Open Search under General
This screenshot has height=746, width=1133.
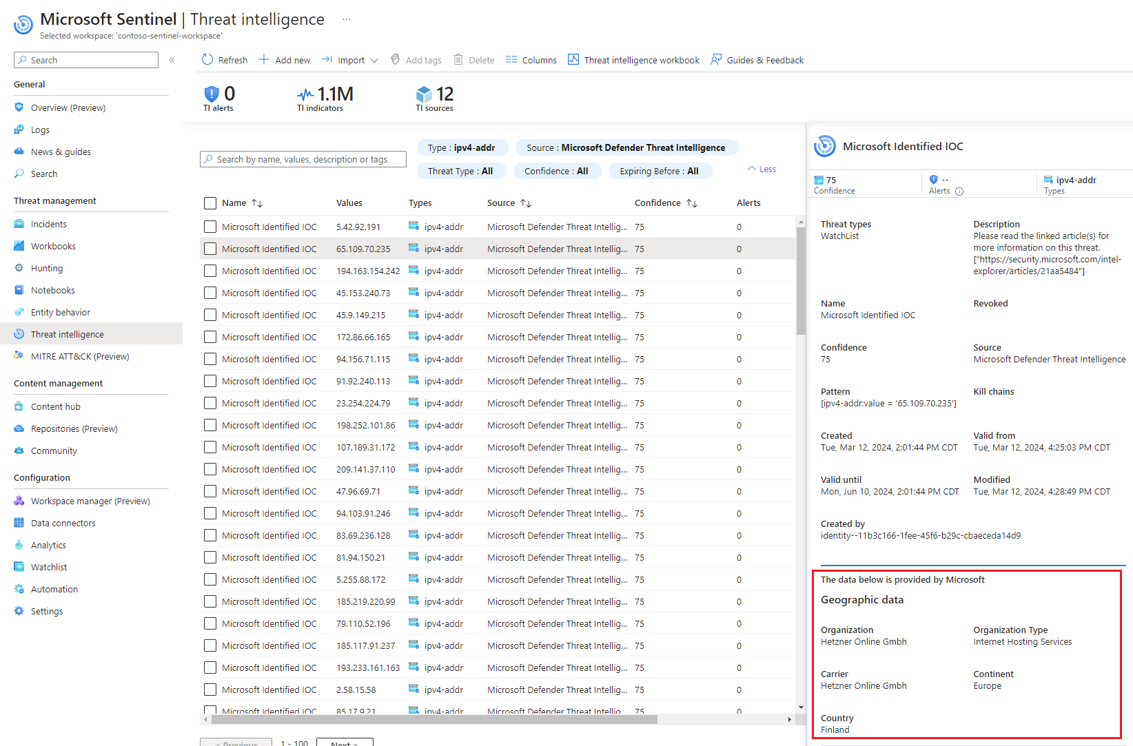(44, 174)
